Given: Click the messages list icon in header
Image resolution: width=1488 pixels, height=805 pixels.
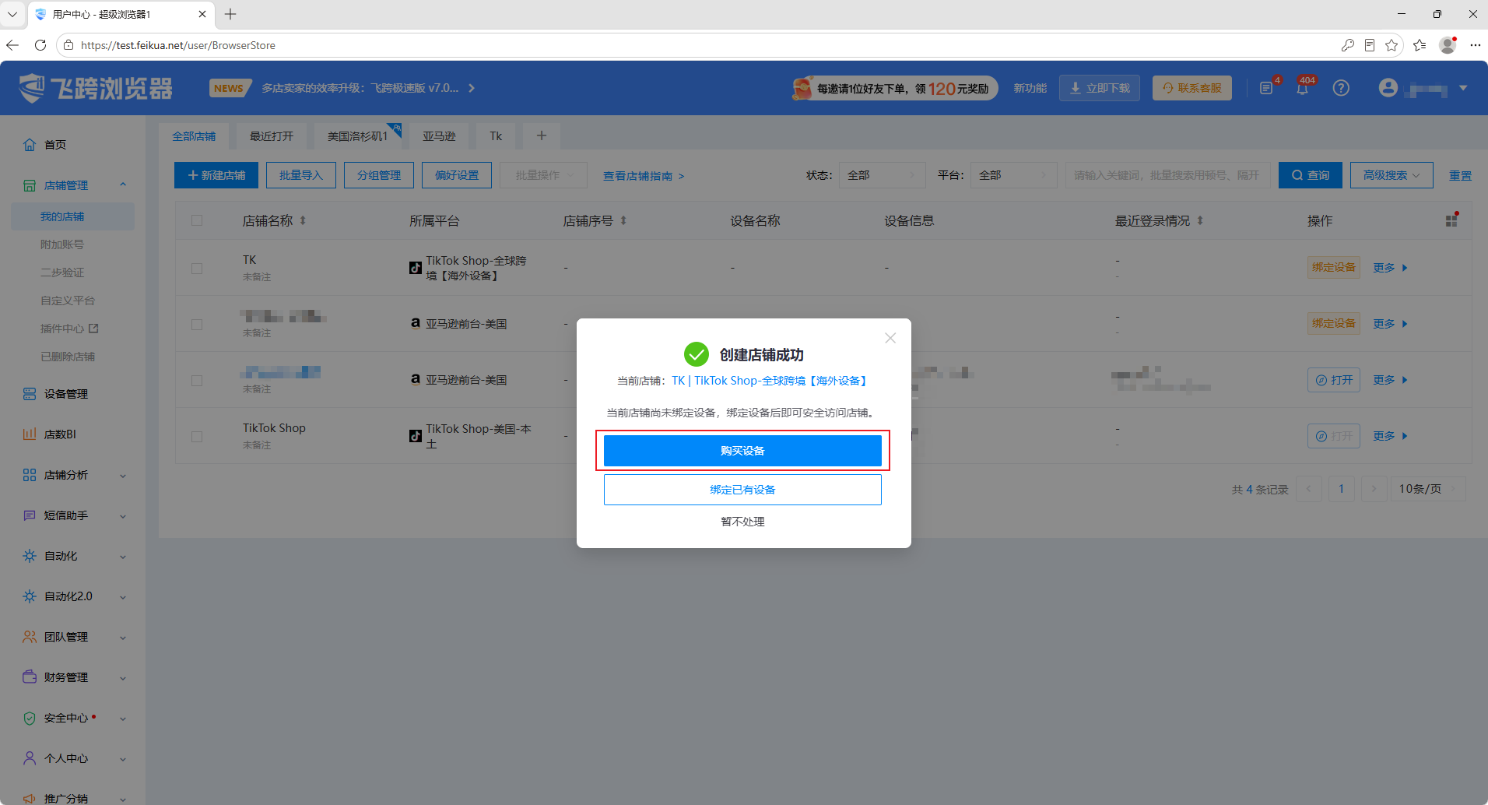Looking at the screenshot, I should (x=1266, y=89).
